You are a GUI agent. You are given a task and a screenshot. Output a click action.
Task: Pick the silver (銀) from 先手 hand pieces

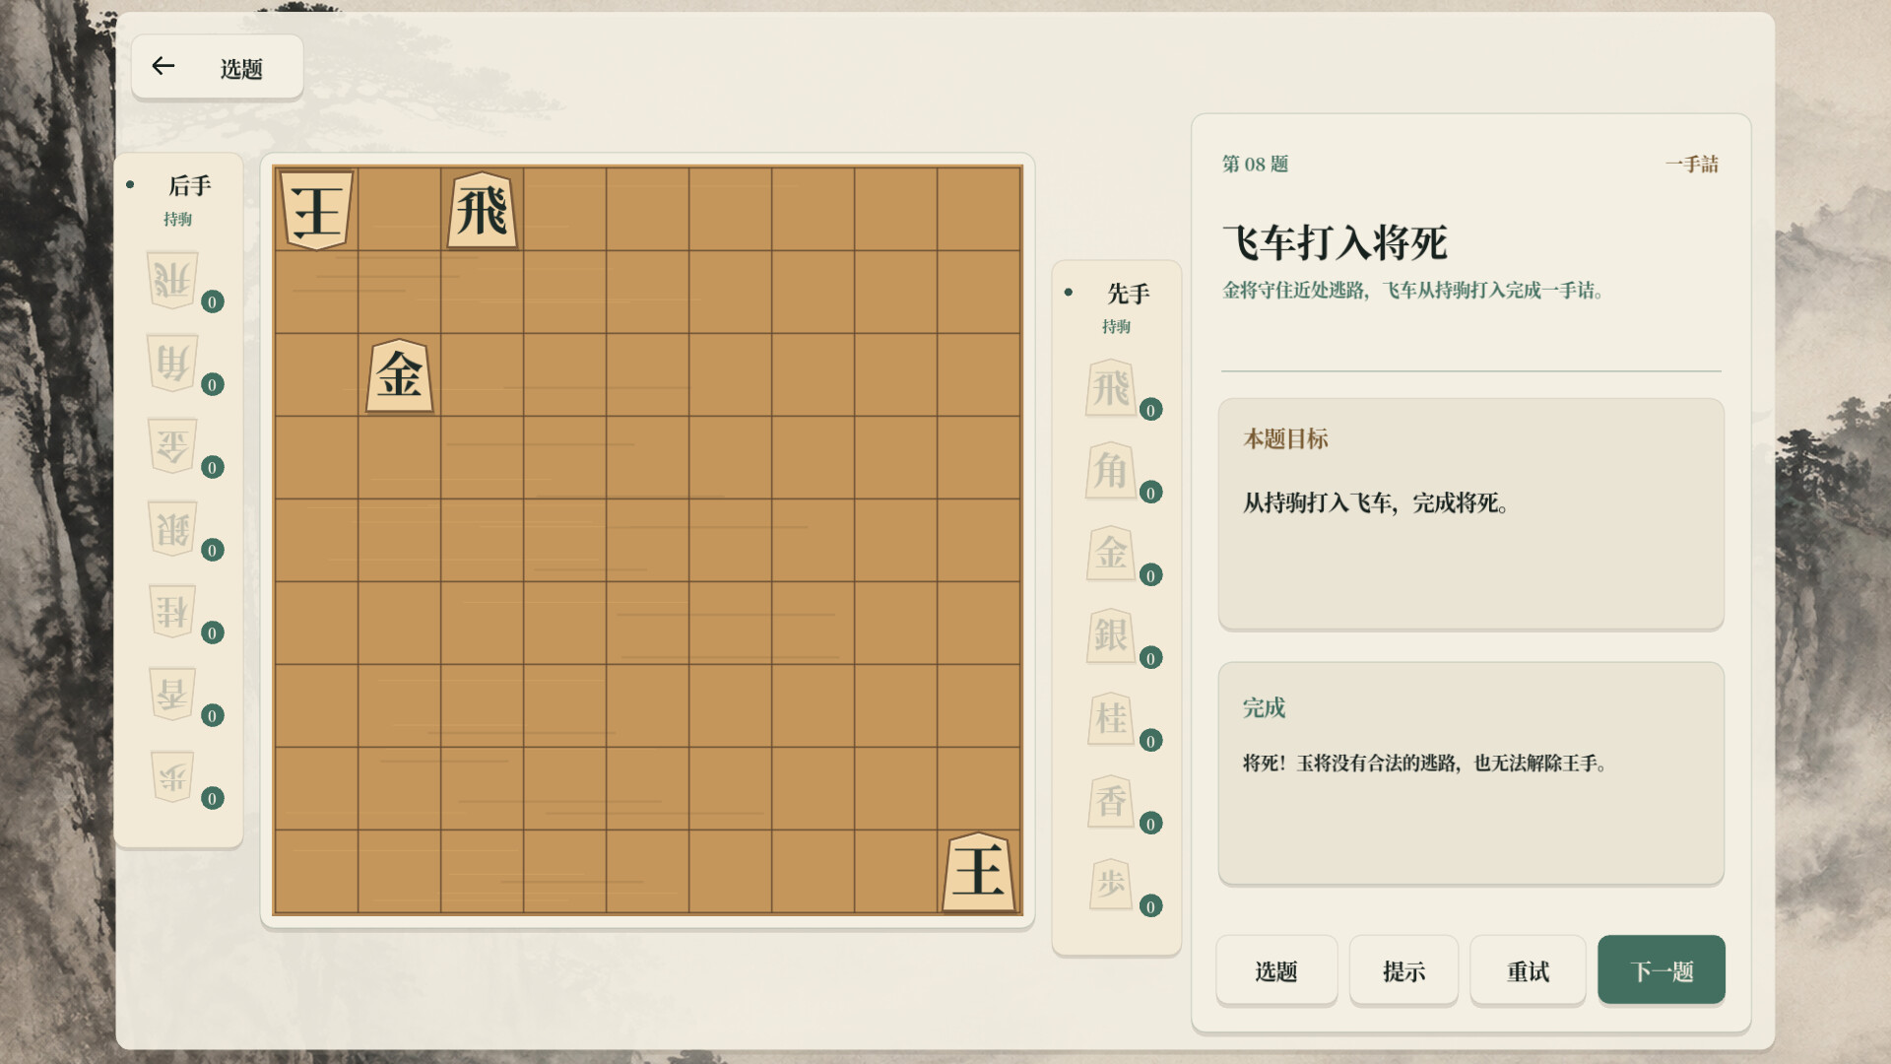[1111, 636]
